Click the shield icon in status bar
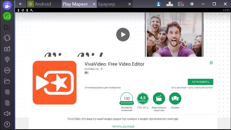The width and height of the screenshot is (231, 130). click(23, 10)
